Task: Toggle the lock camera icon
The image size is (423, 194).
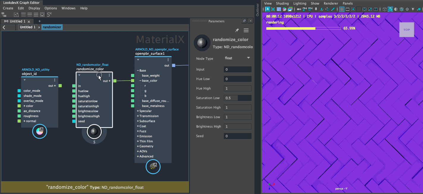Action: click(304, 9)
